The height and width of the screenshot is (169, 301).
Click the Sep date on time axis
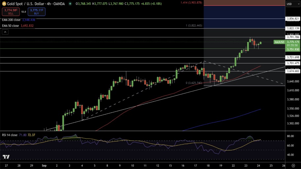pos(44,166)
